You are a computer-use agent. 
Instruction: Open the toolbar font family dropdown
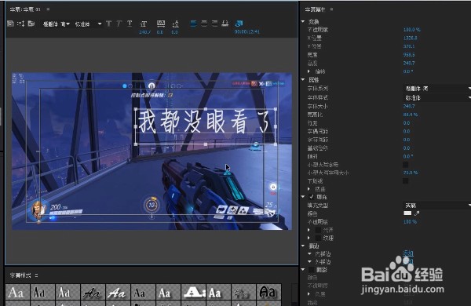pos(57,24)
